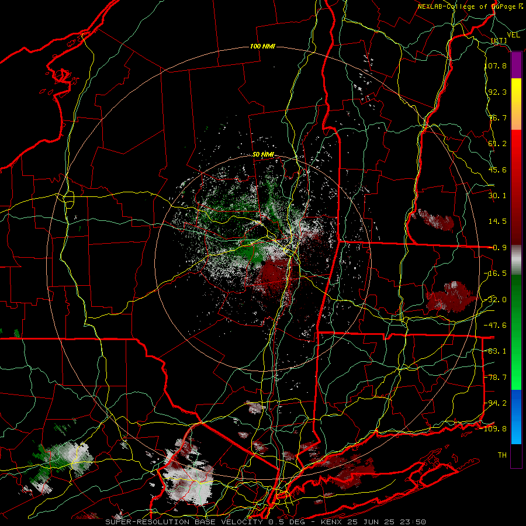The width and height of the screenshot is (526, 526).
Task: Pick the blue segment of the color bar
Action: [516, 417]
